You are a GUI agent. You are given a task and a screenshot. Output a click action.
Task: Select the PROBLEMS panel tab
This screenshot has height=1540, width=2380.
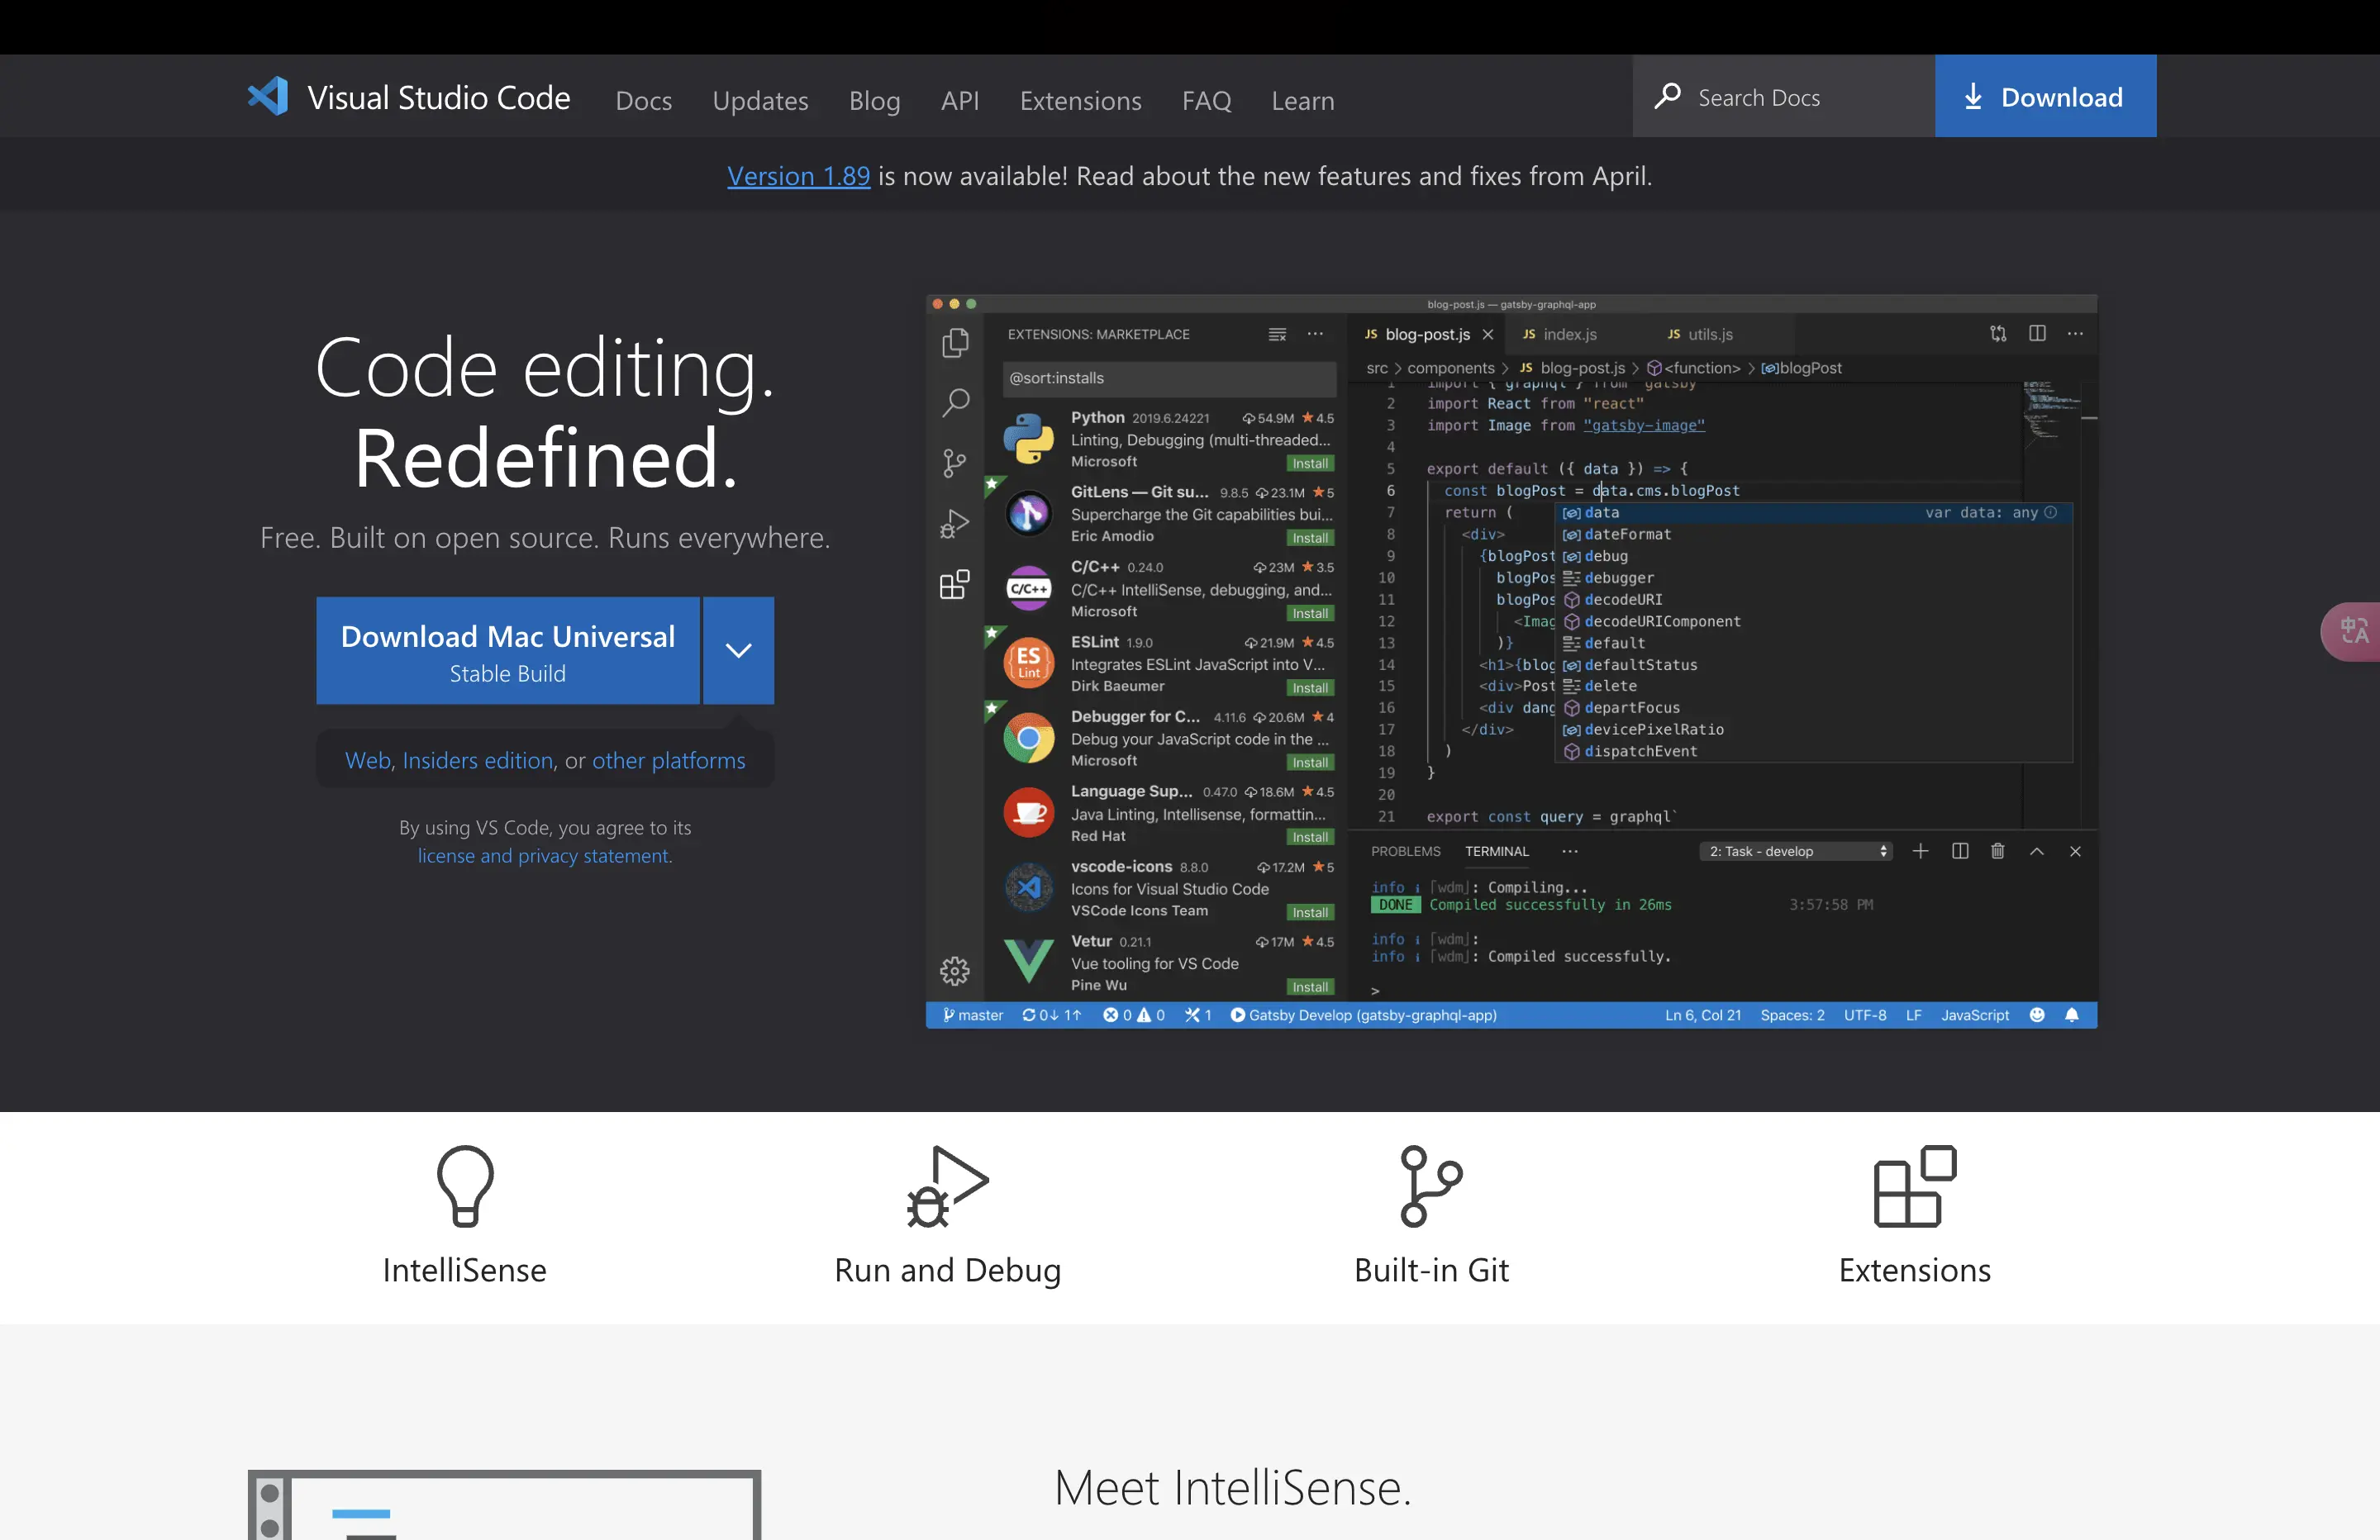(1405, 851)
